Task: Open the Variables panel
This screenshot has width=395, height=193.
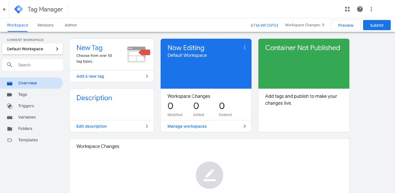Action: coord(27,117)
